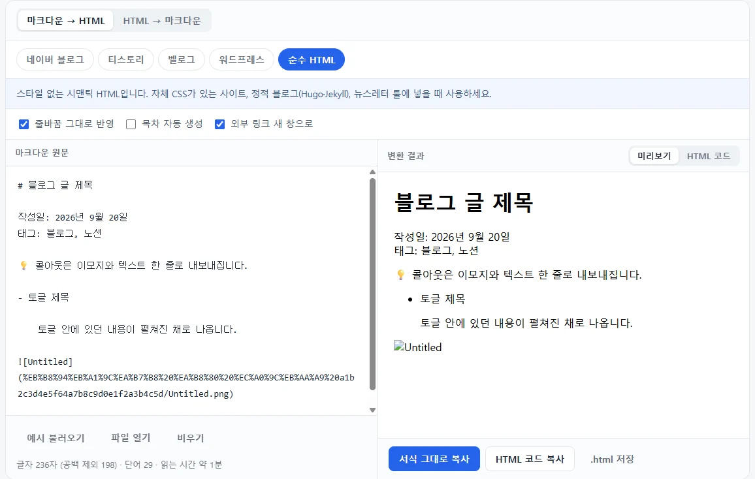Click '태그: 블로그, 노션' line in the preview
Viewport: 755px width, 479px height.
pyautogui.click(x=436, y=251)
